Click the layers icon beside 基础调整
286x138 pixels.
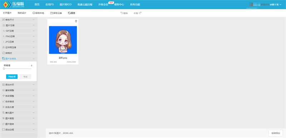coord(4,90)
